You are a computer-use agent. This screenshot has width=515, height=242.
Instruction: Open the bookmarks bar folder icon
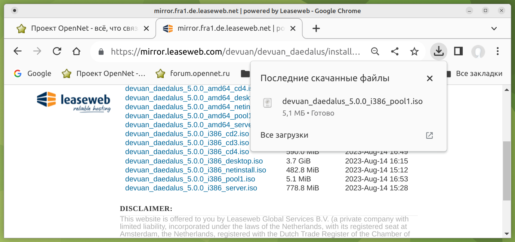click(245, 74)
